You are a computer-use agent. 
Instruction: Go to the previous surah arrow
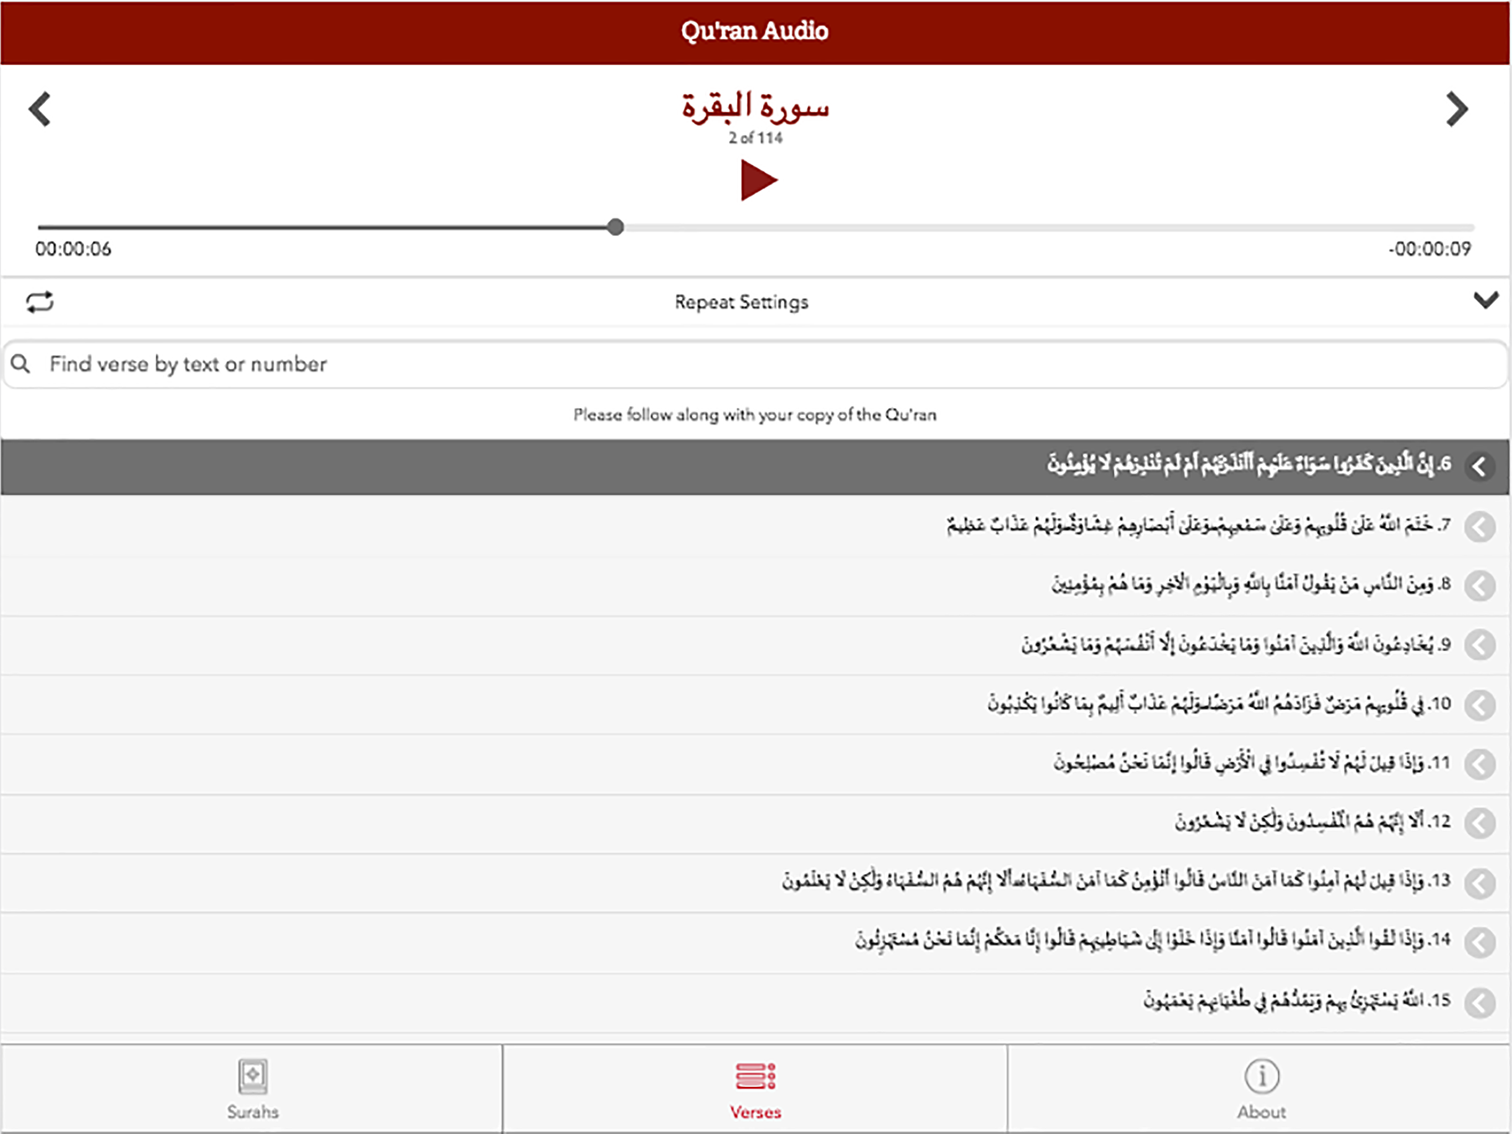(x=40, y=110)
